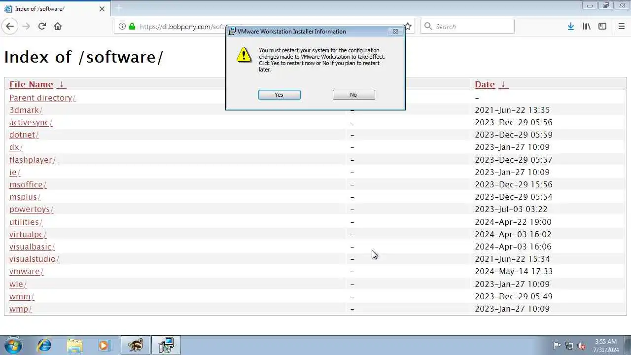Bookmark this page with the star icon
Image resolution: width=631 pixels, height=355 pixels.
pos(408,27)
